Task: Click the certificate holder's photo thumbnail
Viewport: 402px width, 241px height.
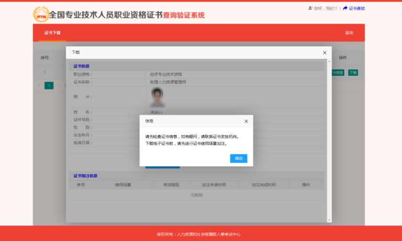Action: pyautogui.click(x=157, y=97)
